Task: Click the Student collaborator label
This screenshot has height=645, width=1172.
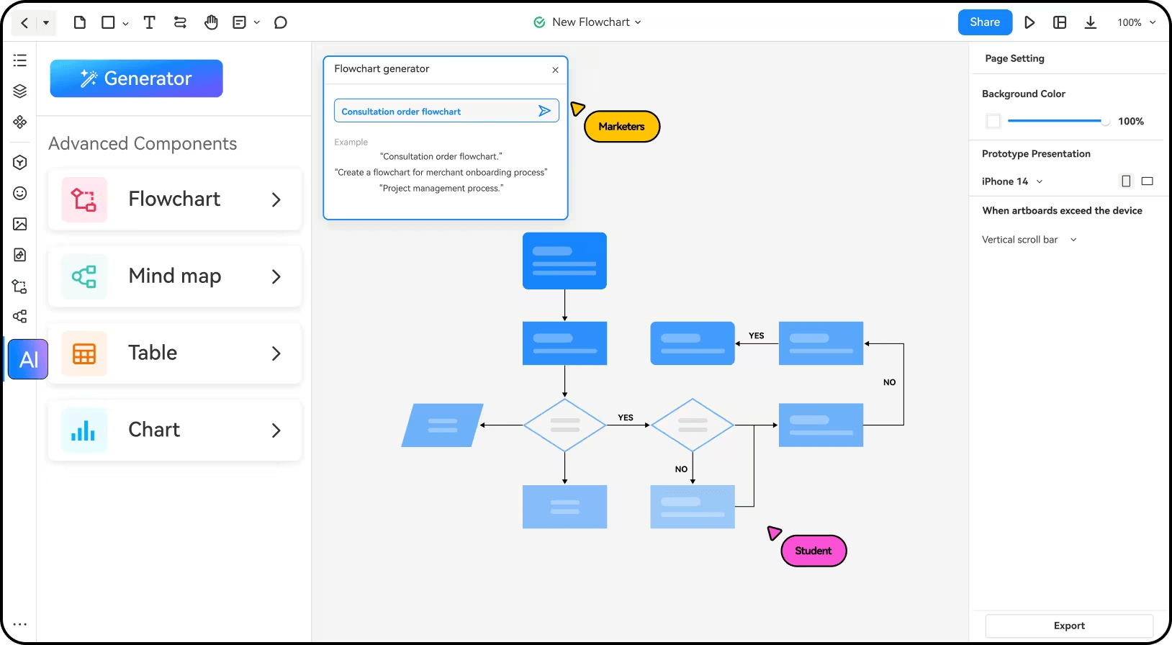Action: 813,551
